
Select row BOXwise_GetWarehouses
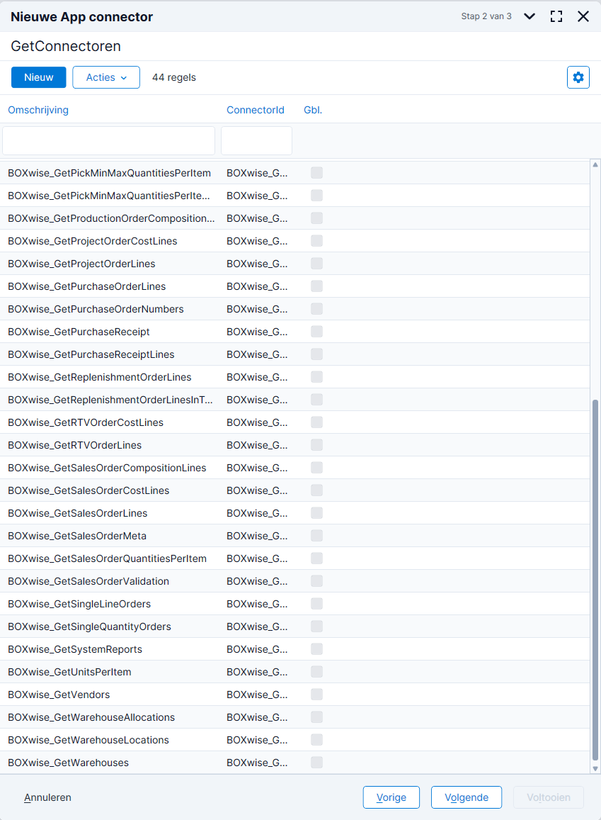point(294,763)
